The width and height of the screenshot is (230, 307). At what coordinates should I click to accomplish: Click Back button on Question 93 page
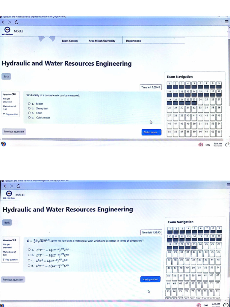[x=7, y=223]
